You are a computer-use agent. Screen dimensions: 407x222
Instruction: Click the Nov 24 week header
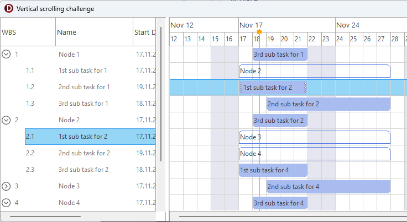click(348, 25)
